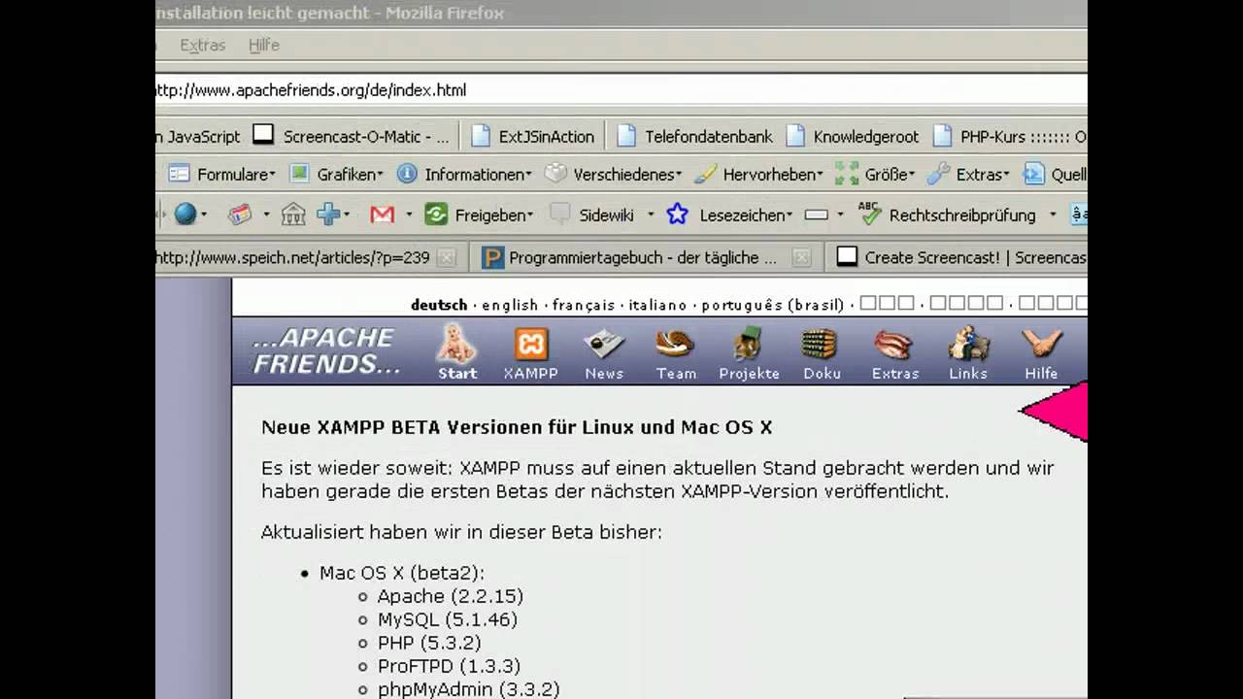This screenshot has width=1243, height=699.
Task: Close the speich.net articles tab
Action: 446,258
